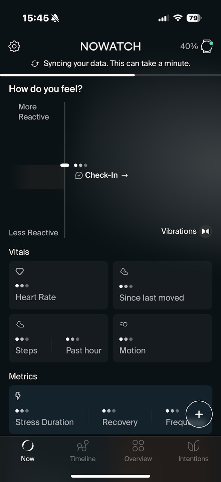Viewport: 221px width, 482px height.
Task: Tap the Stress Duration metric
Action: [44, 417]
